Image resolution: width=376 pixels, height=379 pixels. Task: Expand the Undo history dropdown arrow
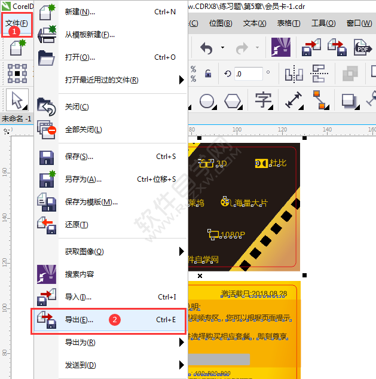(222, 48)
